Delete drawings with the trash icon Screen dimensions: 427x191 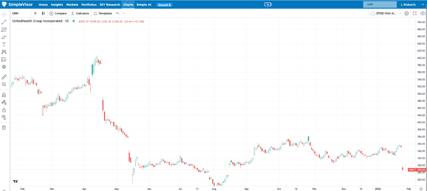pos(4,127)
